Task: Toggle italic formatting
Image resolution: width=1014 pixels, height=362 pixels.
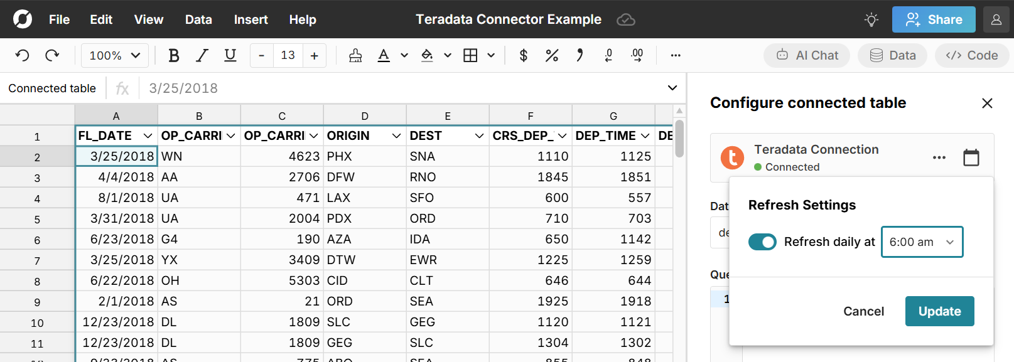Action: tap(202, 55)
